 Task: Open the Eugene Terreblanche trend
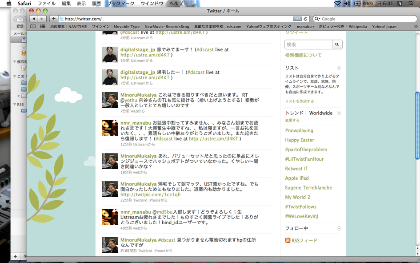(x=308, y=188)
